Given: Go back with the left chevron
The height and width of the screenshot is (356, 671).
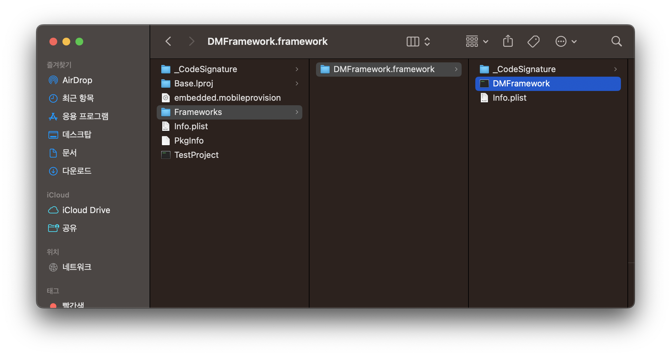Looking at the screenshot, I should tap(168, 42).
